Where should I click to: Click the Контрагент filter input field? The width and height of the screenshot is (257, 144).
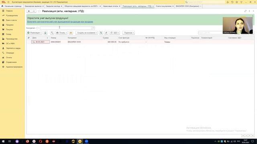click(66, 28)
